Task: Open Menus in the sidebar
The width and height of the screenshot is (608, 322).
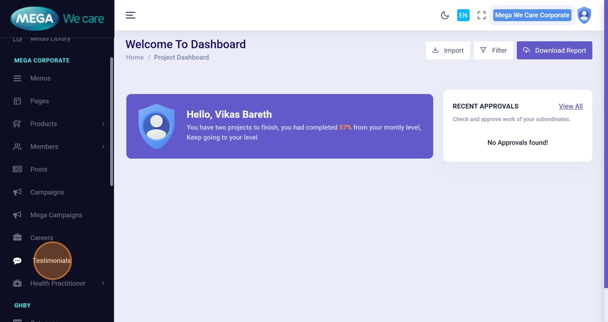Action: click(x=40, y=78)
